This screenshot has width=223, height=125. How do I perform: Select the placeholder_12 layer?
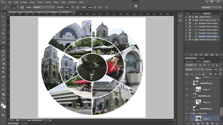click(x=206, y=109)
